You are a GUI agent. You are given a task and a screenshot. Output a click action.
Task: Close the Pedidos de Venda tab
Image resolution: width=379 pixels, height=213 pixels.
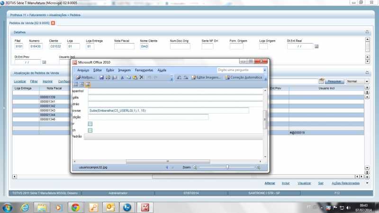pyautogui.click(x=53, y=23)
